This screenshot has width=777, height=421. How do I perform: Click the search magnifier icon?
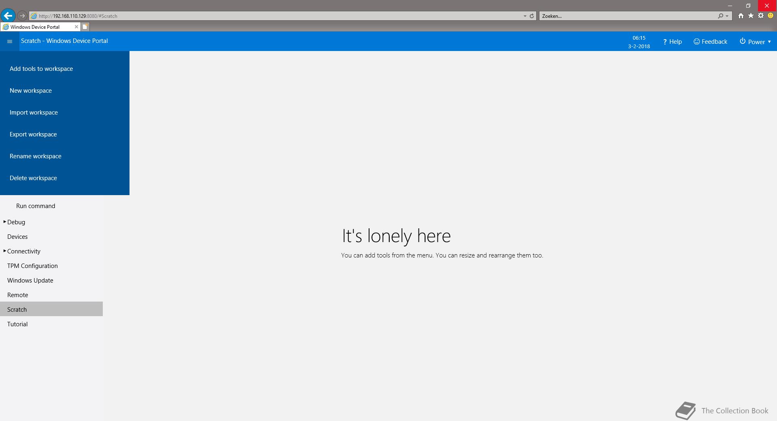point(720,16)
